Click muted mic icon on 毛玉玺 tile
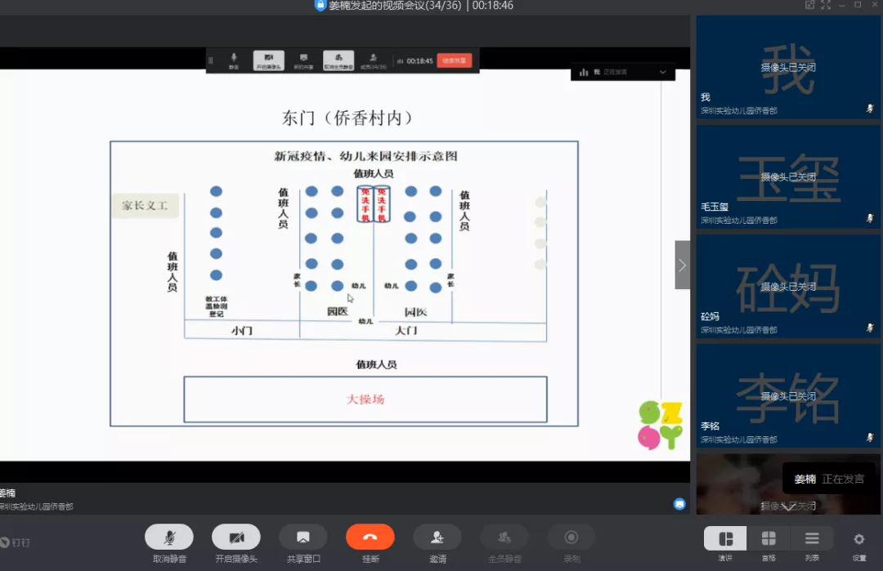Viewport: 883px width, 571px height. (870, 218)
